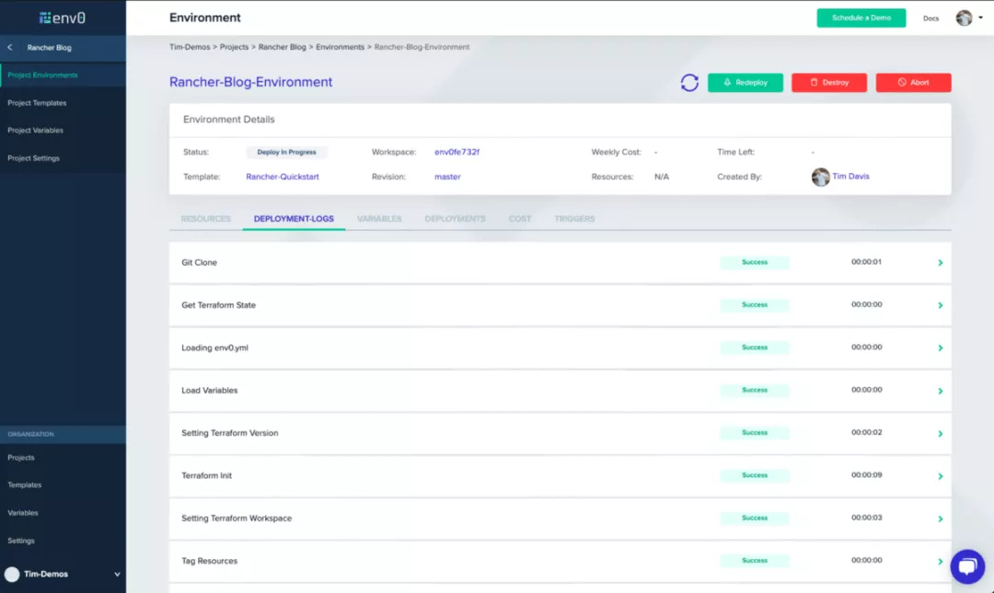The image size is (994, 593).
Task: Open the Rancher-Quickstart template link
Action: click(283, 177)
